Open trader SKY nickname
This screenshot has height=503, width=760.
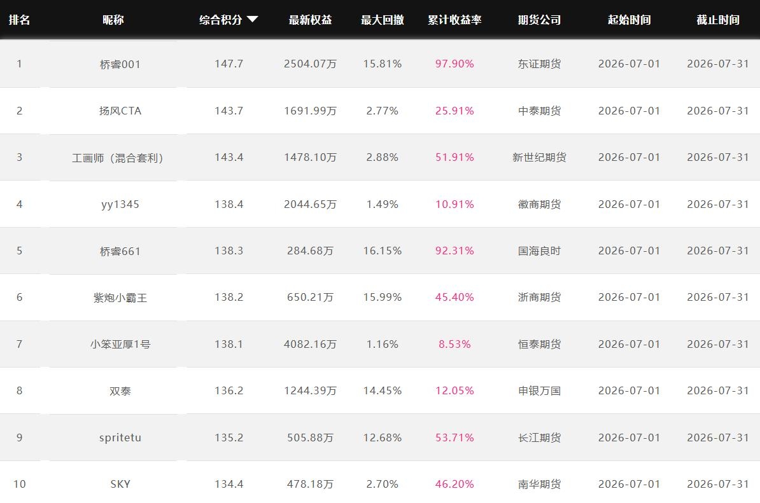120,484
